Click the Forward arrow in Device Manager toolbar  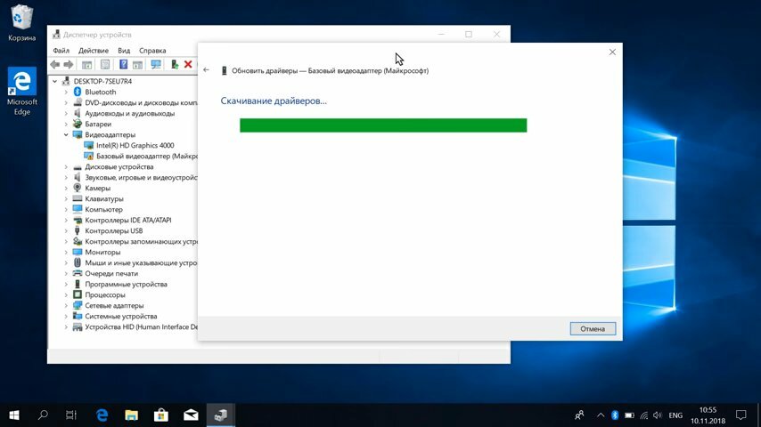[69, 64]
